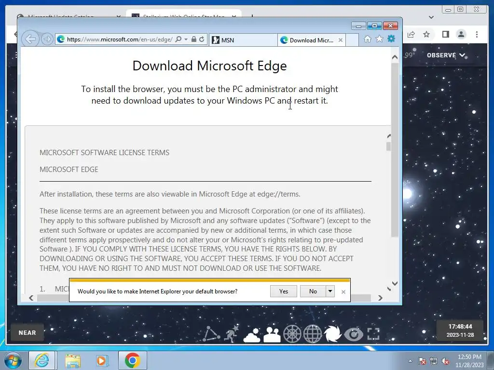Close the Download Microsoft Edge IE tab

340,40
